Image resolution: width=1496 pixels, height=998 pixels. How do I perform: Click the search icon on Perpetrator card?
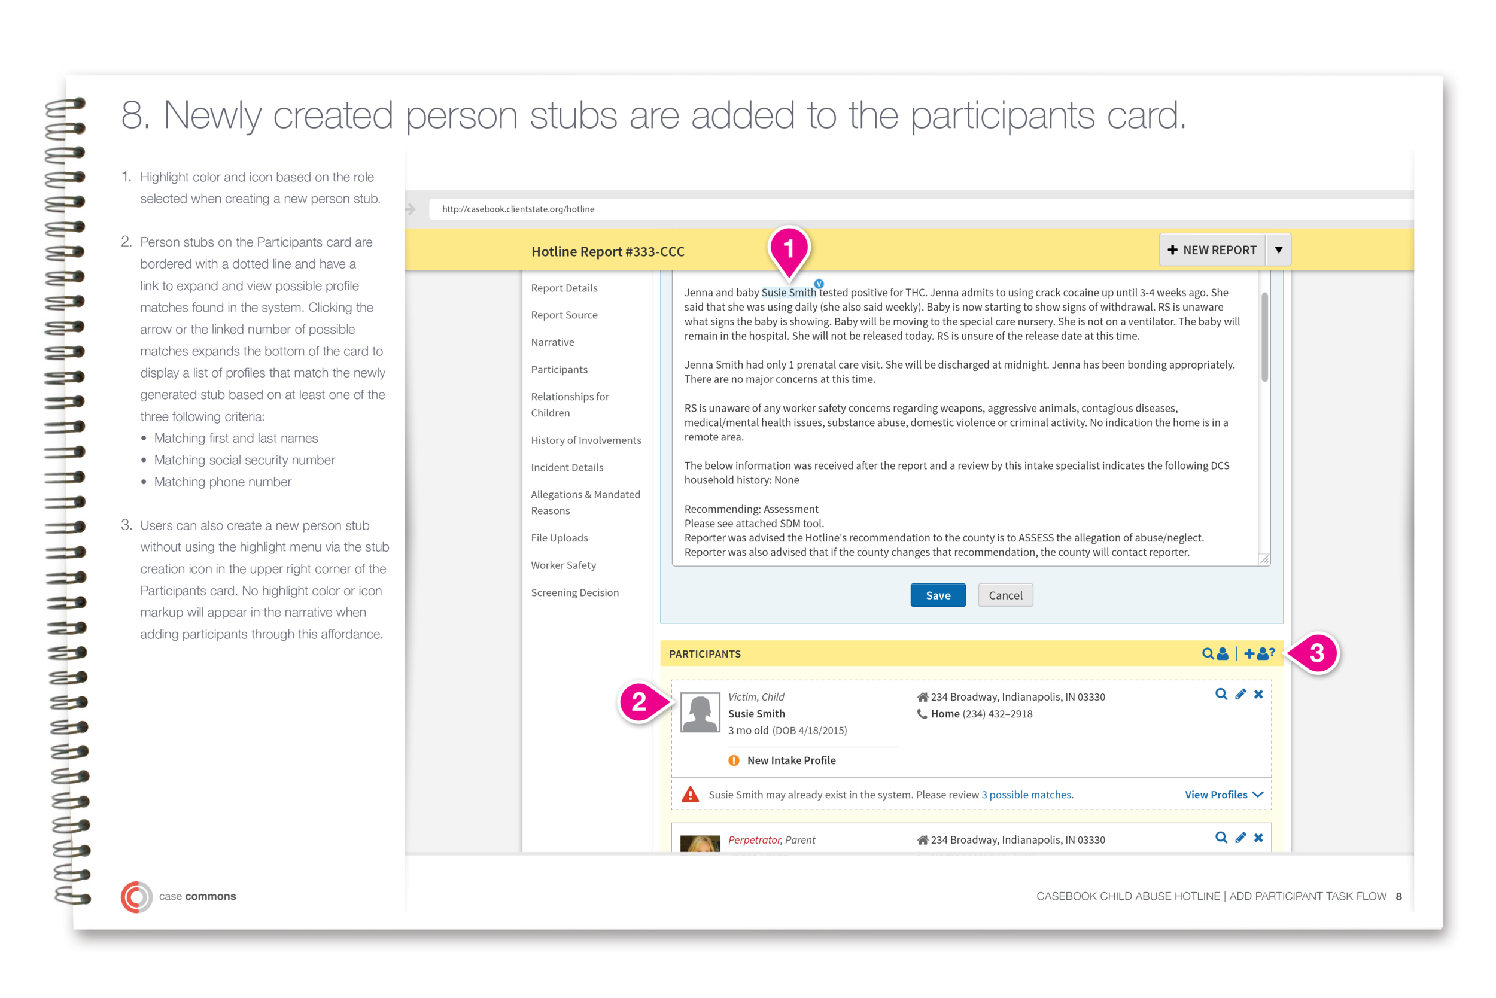click(1220, 838)
